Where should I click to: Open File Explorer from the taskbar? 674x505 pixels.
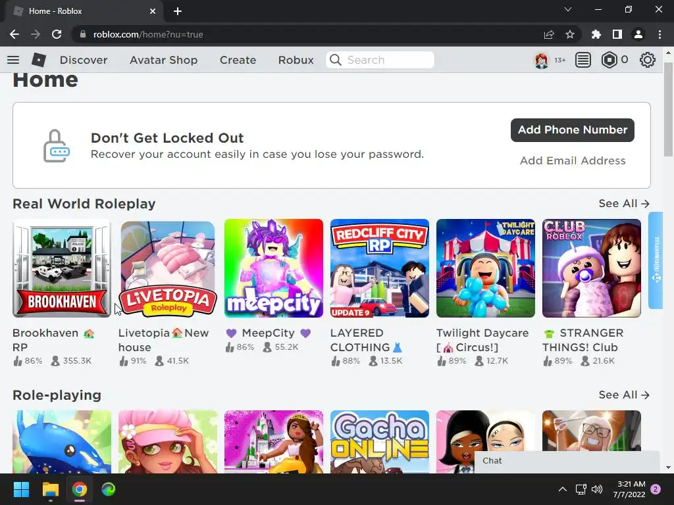tap(50, 489)
